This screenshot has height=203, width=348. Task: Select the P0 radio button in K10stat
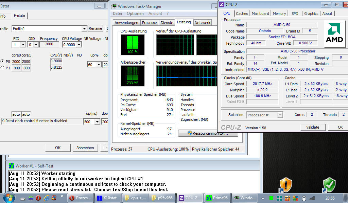coord(2,61)
